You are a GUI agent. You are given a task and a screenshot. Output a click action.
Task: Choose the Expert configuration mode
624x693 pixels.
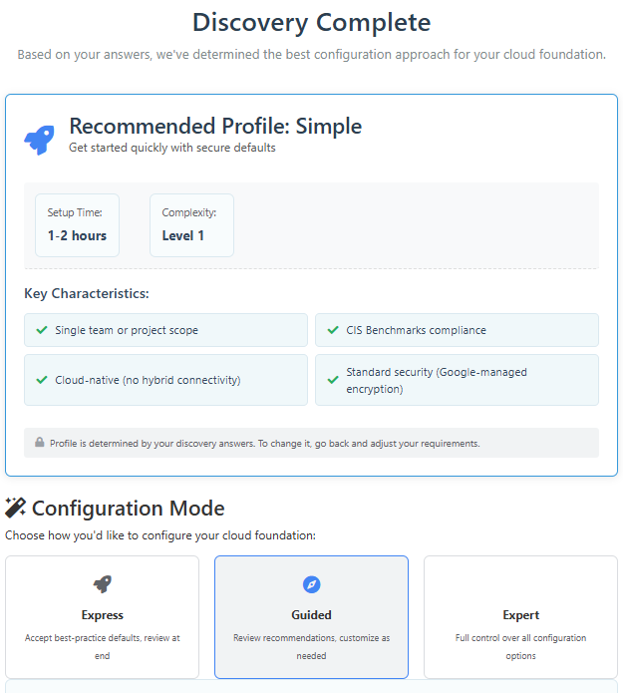[x=520, y=617]
